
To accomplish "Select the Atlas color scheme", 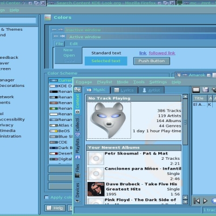I will click(61, 125).
